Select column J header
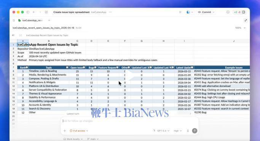 click(234, 41)
